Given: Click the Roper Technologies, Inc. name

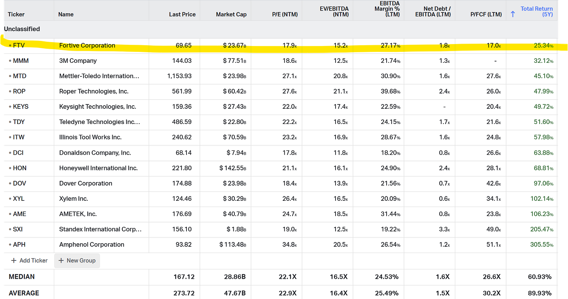Looking at the screenshot, I should pyautogui.click(x=94, y=91).
